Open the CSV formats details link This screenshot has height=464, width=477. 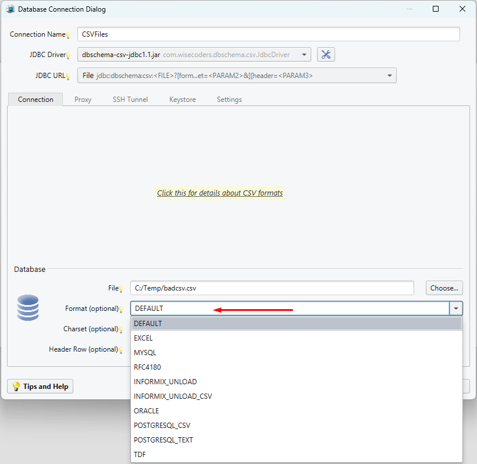click(x=220, y=192)
